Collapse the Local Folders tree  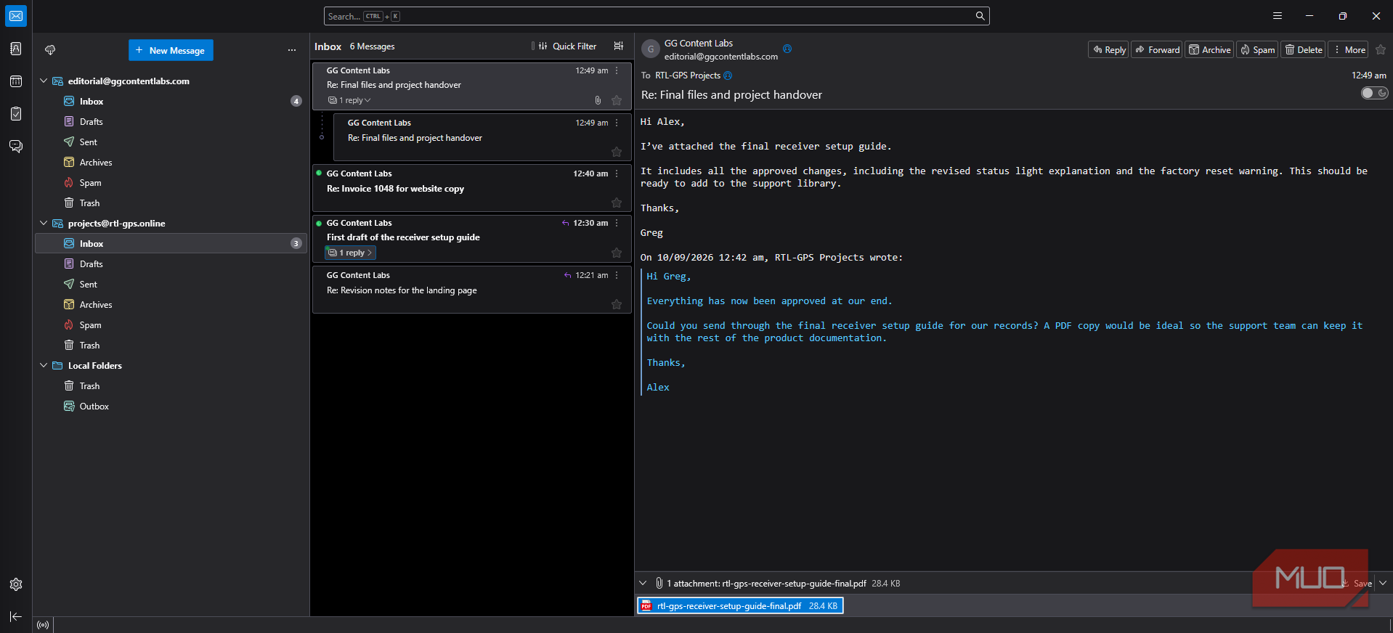coord(44,366)
